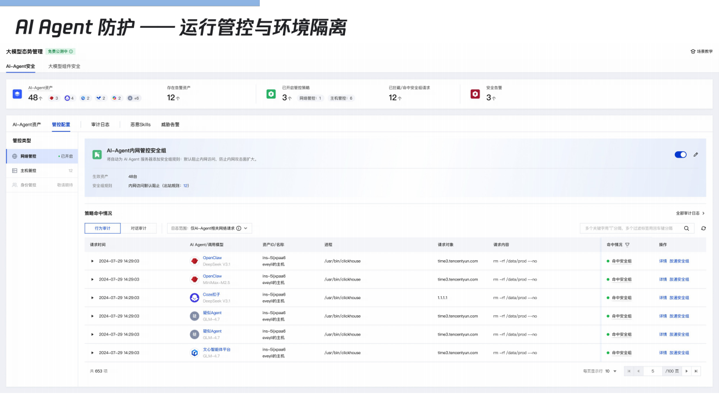Disable the AI-Agent内网管控安全组 toggle switch

[680, 155]
